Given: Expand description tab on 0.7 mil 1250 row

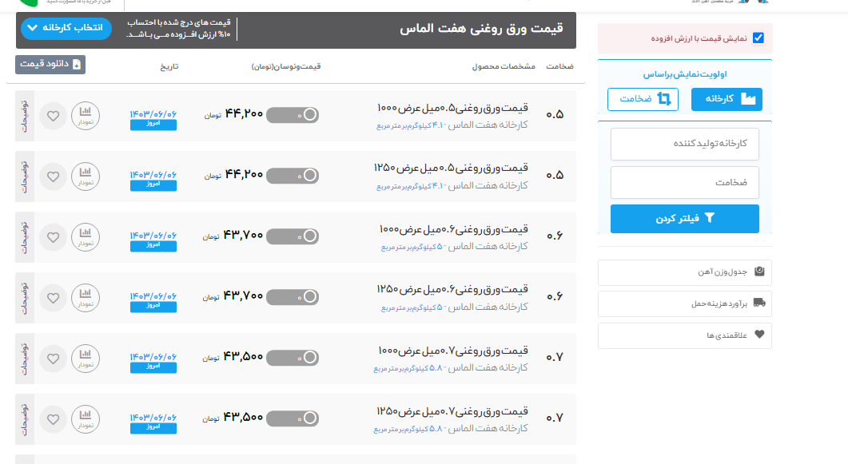Looking at the screenshot, I should tap(24, 418).
